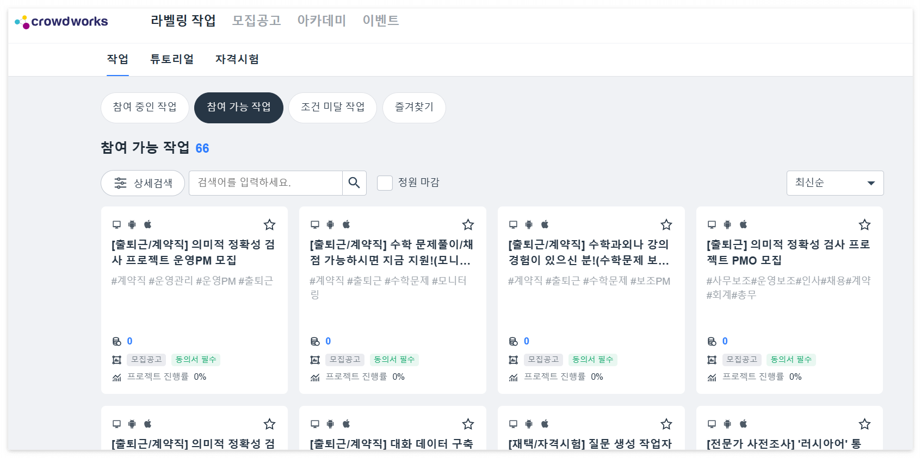Click the Android icon on 수학과외나 강의 card
Image resolution: width=921 pixels, height=458 pixels.
pyautogui.click(x=529, y=224)
